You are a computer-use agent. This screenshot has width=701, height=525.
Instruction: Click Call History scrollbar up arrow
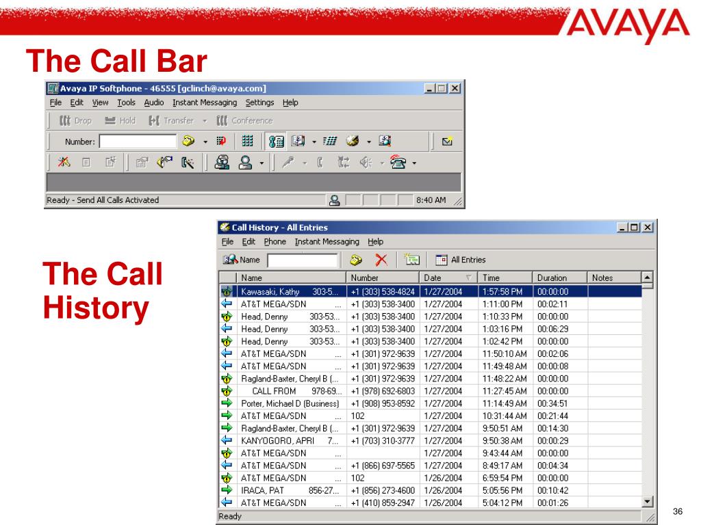point(648,278)
